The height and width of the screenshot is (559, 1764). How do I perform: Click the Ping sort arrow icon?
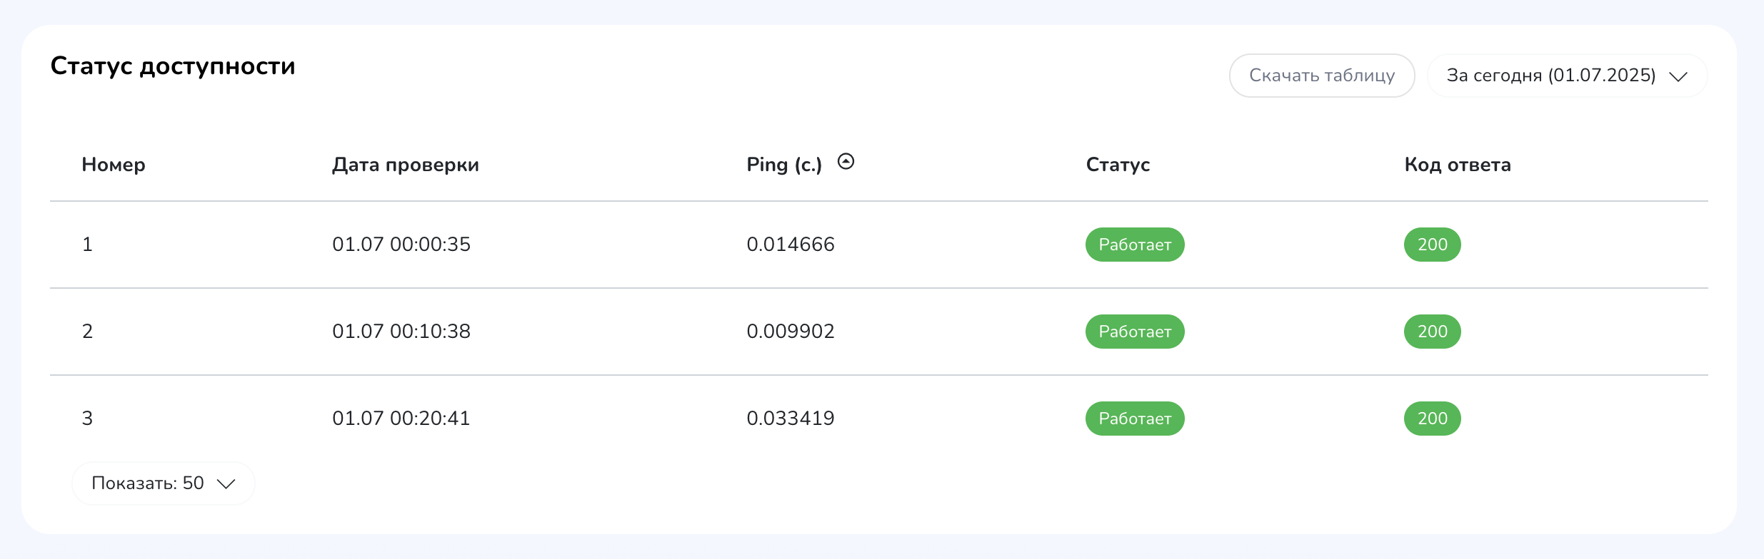point(846,162)
